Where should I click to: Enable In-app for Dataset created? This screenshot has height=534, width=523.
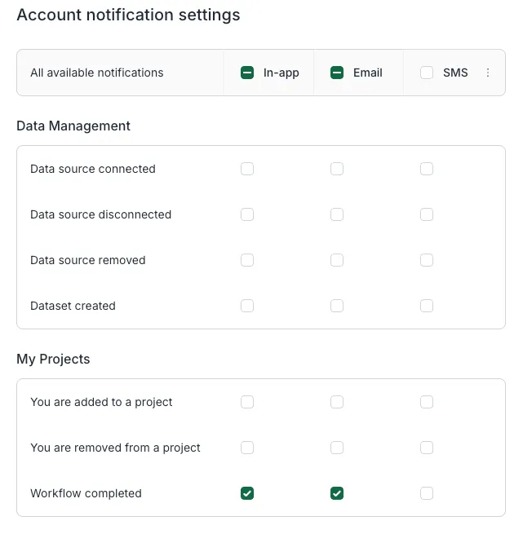[x=247, y=306]
